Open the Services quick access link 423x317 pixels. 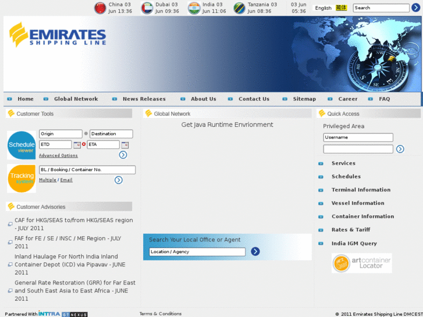point(343,163)
